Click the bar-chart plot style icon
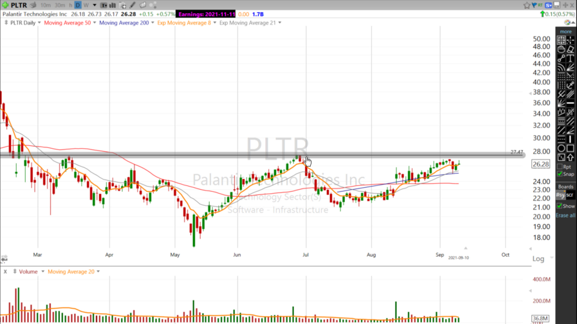The image size is (577, 324). 112,5
